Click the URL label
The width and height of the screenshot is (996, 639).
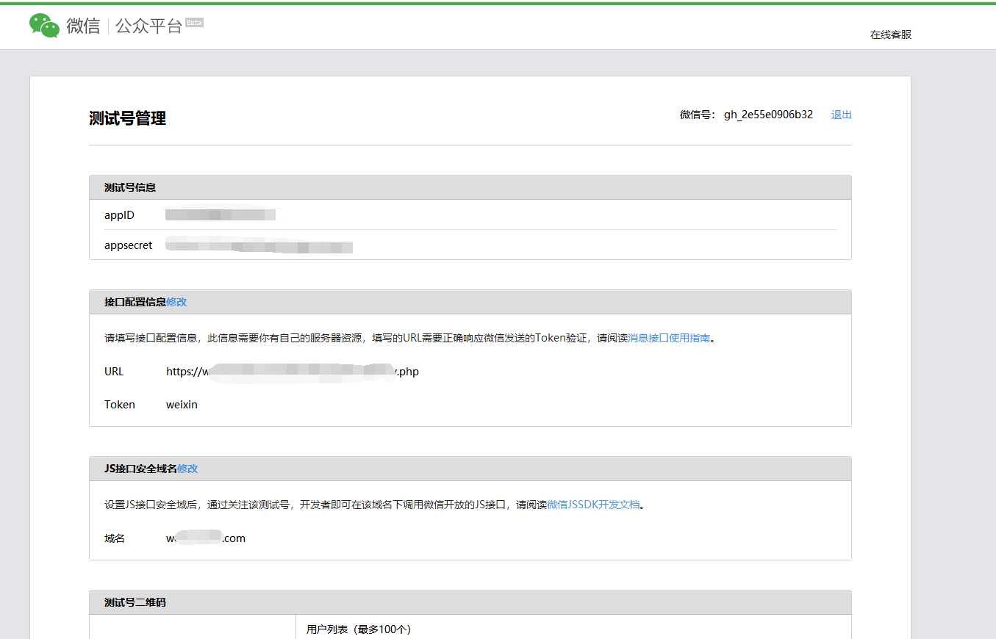pos(114,372)
